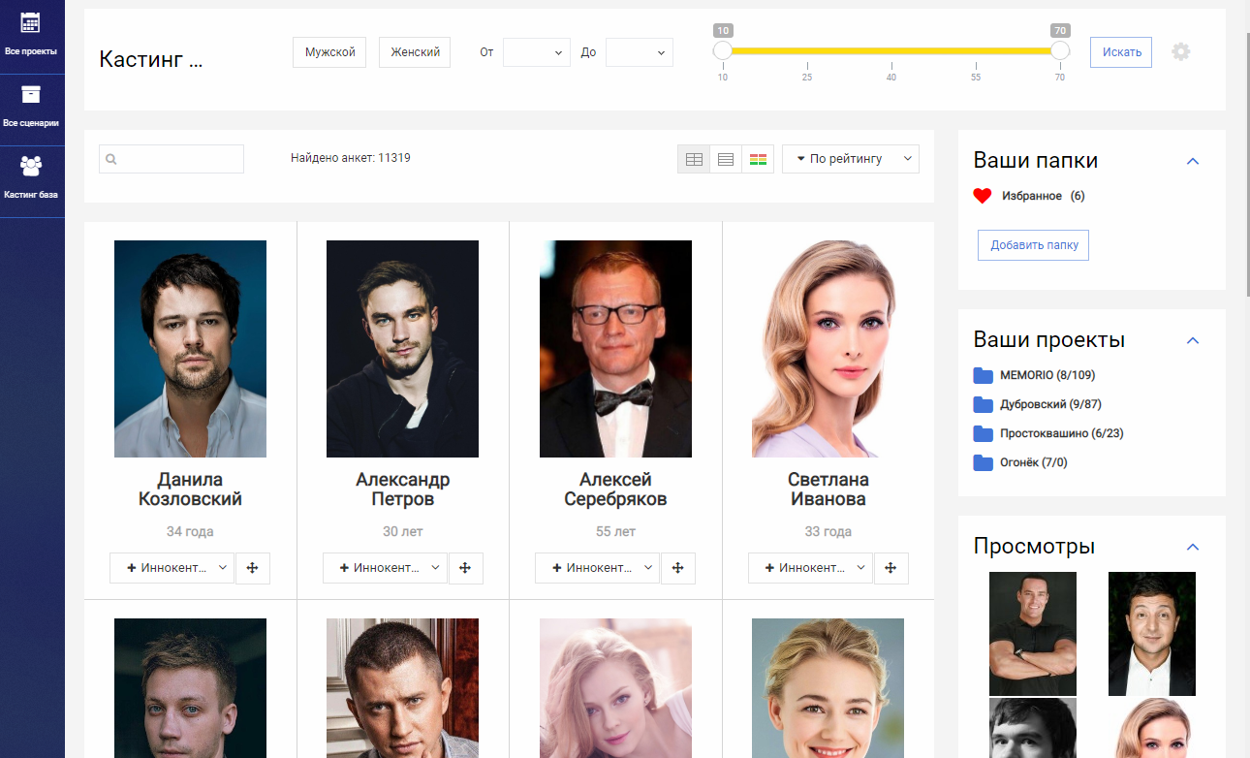The width and height of the screenshot is (1250, 758).
Task: Toggle the Мужской gender filter
Action: [329, 52]
